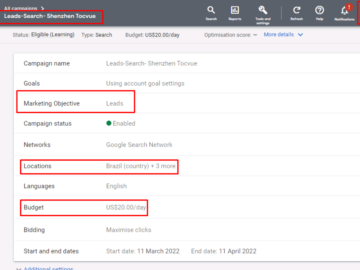This screenshot has width=360, height=270.
Task: Click the Leads objective value
Action: pyautogui.click(x=114, y=103)
